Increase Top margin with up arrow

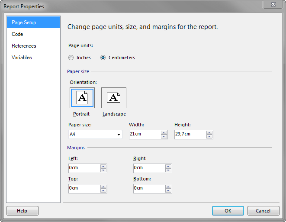103,187
